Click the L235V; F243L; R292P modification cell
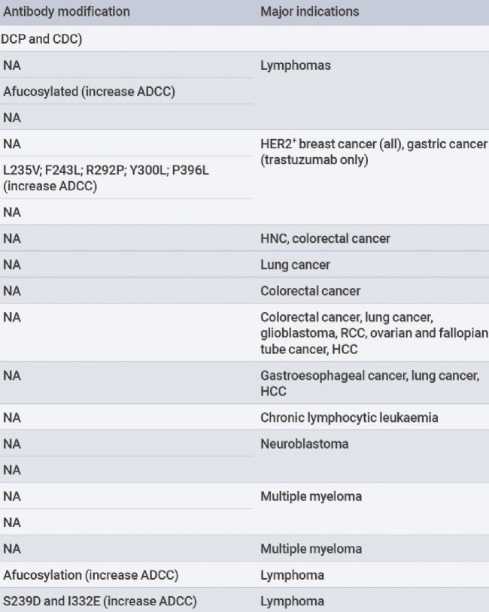 (x=105, y=178)
